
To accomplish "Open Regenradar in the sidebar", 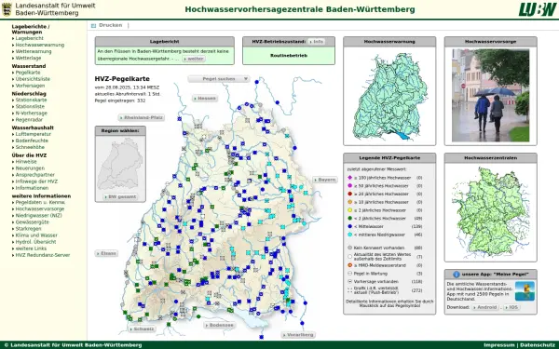I will (29, 120).
